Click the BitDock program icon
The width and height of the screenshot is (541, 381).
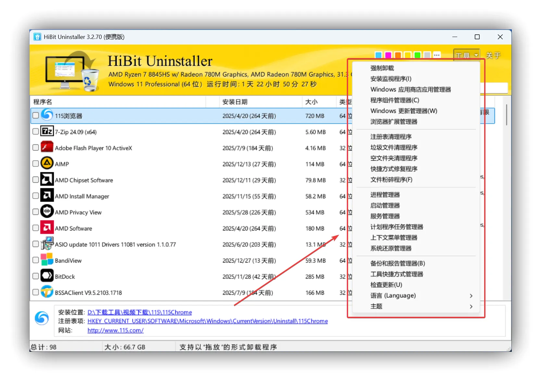(x=47, y=276)
